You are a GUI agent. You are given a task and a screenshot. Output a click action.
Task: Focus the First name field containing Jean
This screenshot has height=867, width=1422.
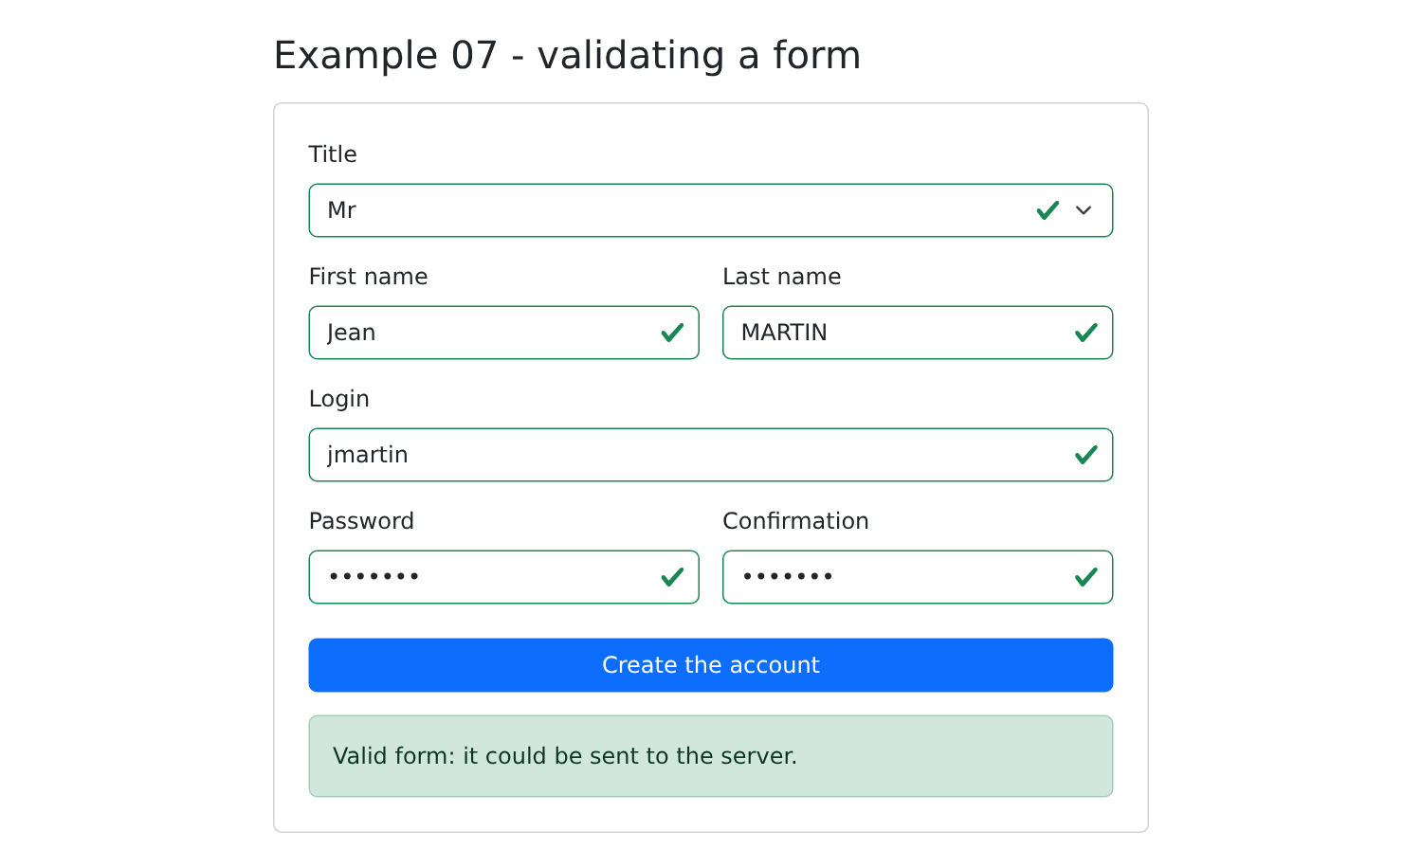pyautogui.click(x=503, y=333)
